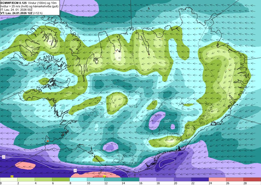Click the yellow "29" maximum gust label
261x185 pixels.
(x=104, y=177)
